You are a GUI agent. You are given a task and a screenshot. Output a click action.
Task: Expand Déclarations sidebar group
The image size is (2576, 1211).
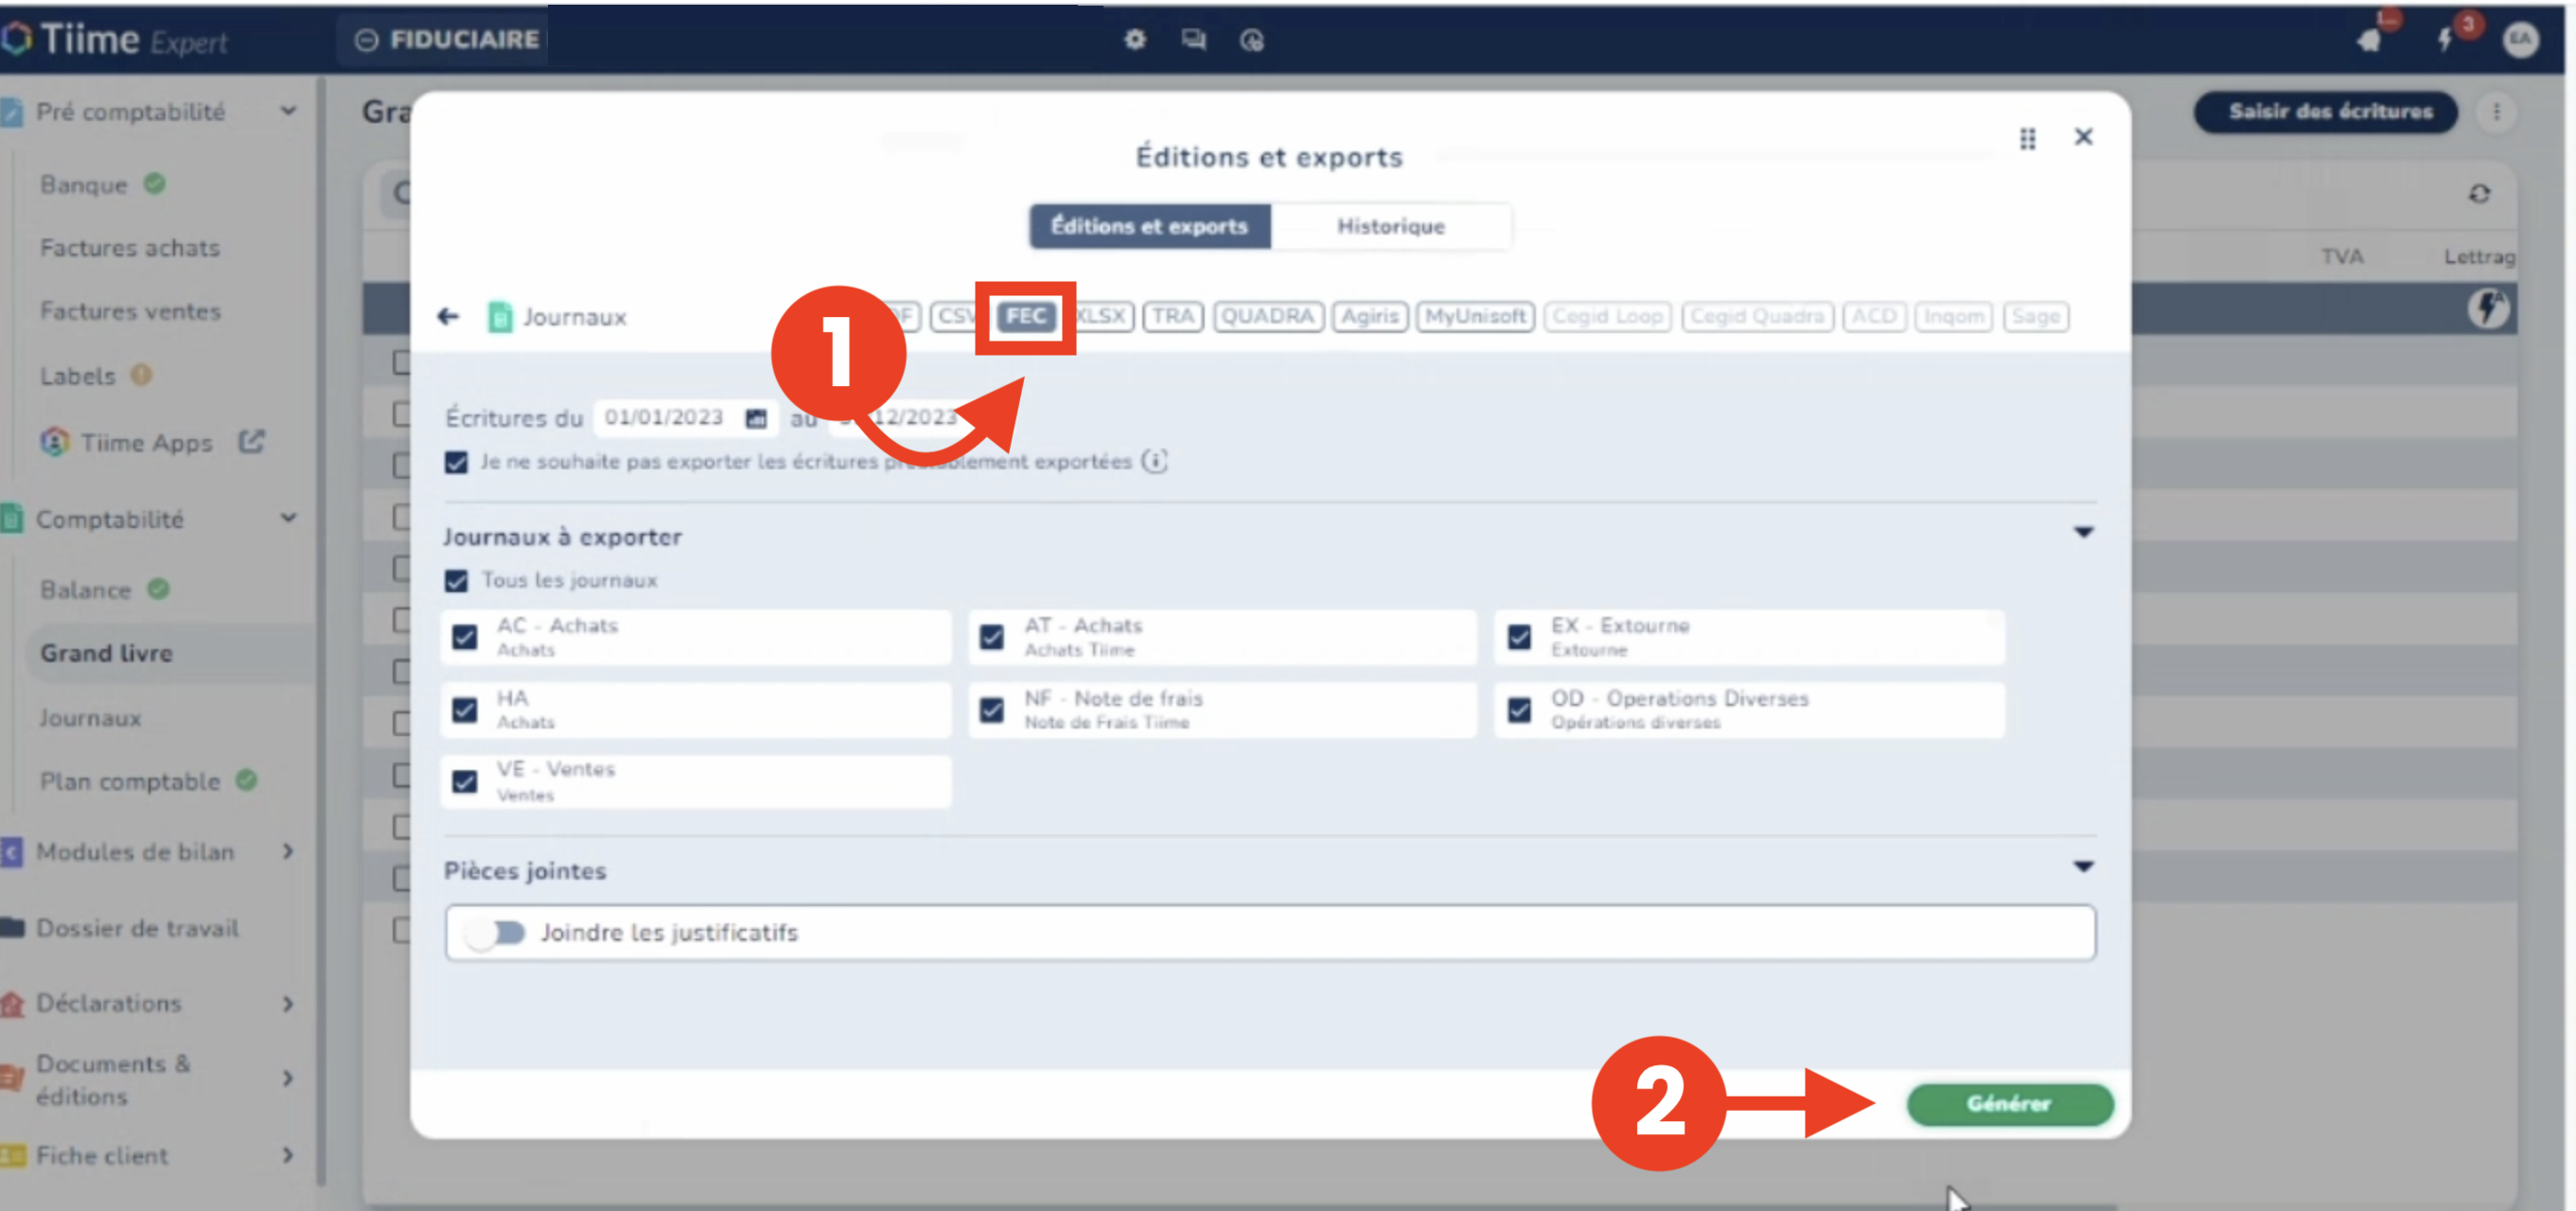(288, 1004)
